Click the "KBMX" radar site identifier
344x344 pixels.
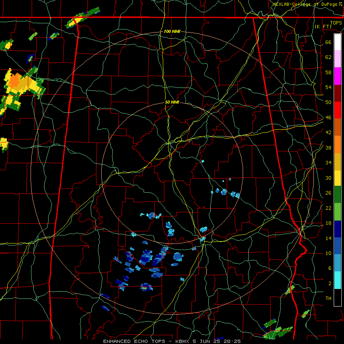(x=183, y=341)
